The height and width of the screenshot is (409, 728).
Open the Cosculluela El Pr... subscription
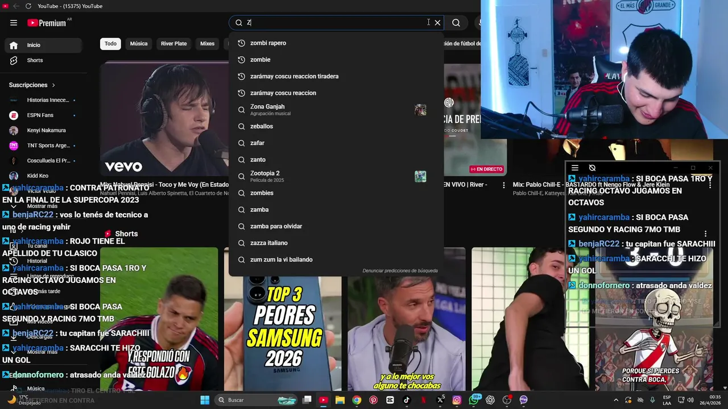pyautogui.click(x=43, y=161)
